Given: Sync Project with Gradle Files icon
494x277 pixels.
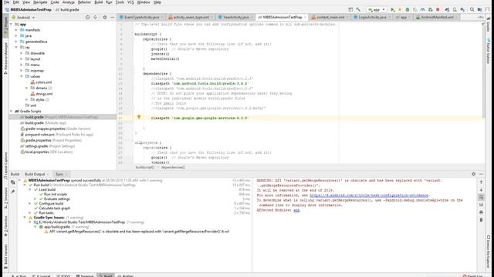Looking at the screenshot, I should [x=447, y=10].
